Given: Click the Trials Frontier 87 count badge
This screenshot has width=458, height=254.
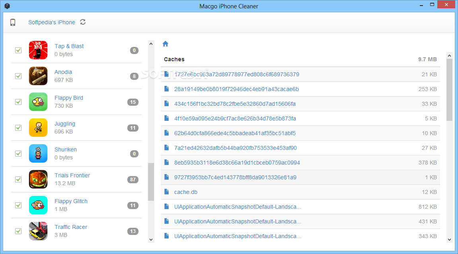Looking at the screenshot, I should coord(133,179).
